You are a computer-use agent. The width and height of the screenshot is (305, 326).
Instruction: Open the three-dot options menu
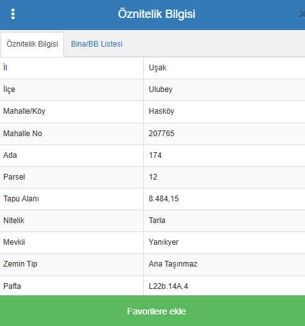(13, 14)
